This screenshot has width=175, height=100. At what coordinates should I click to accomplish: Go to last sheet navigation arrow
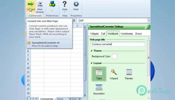pyautogui.click(x=36, y=99)
